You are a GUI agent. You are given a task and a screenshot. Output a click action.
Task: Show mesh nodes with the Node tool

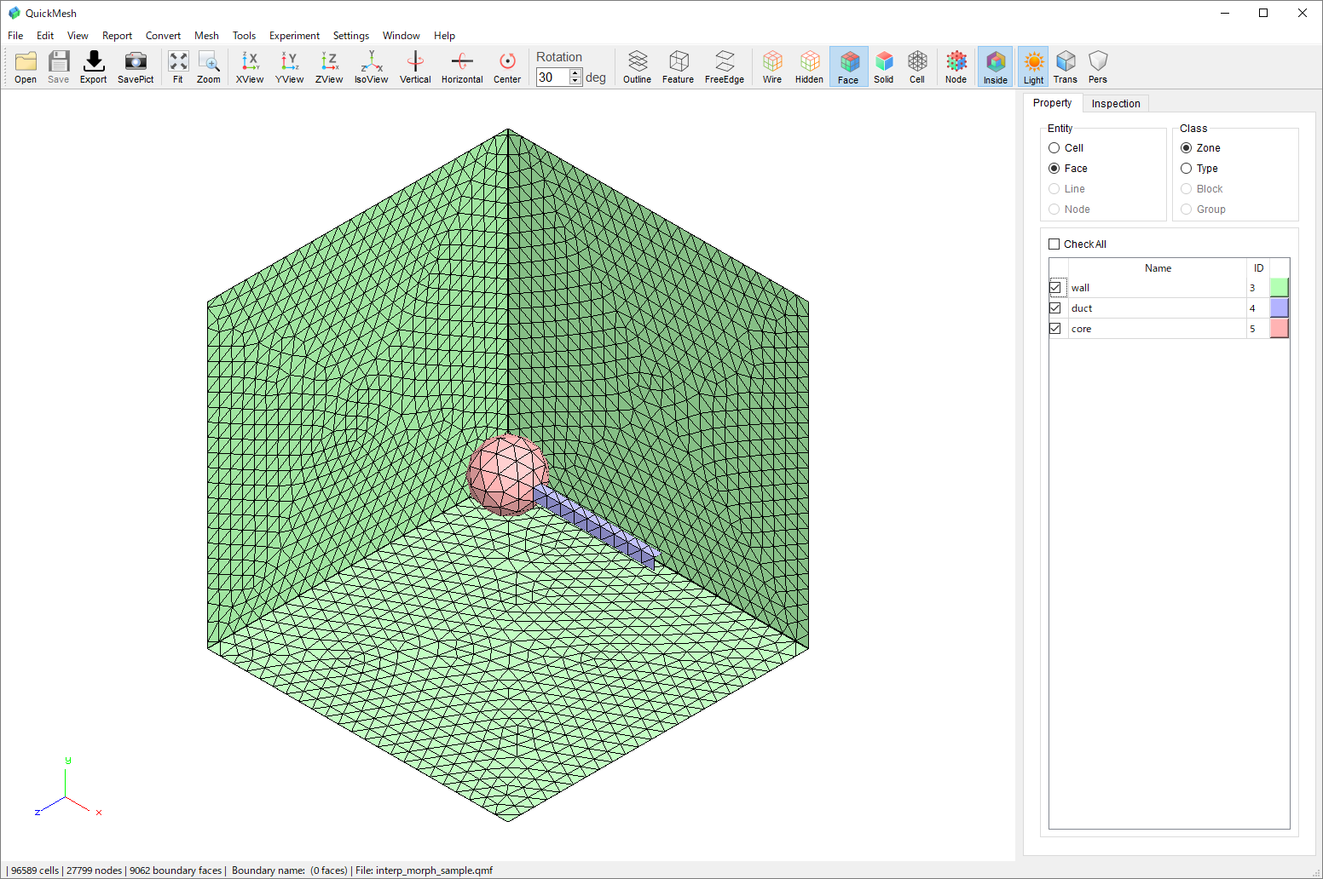pos(956,66)
